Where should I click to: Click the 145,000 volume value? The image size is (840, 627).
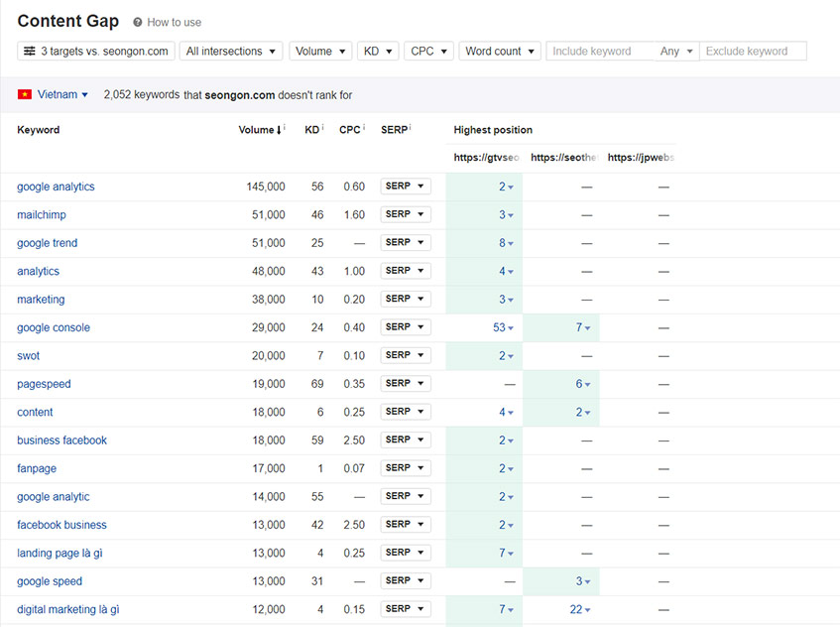click(x=266, y=187)
